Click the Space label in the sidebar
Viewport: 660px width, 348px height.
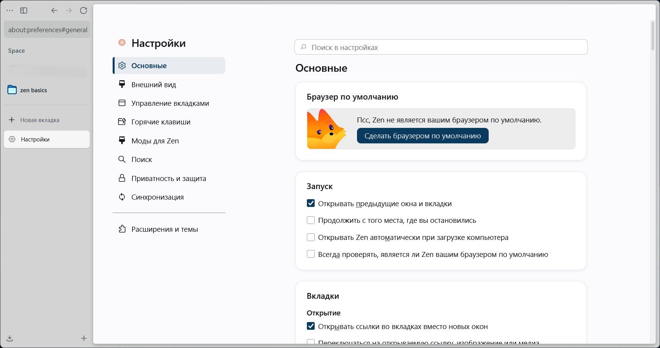pyautogui.click(x=16, y=51)
